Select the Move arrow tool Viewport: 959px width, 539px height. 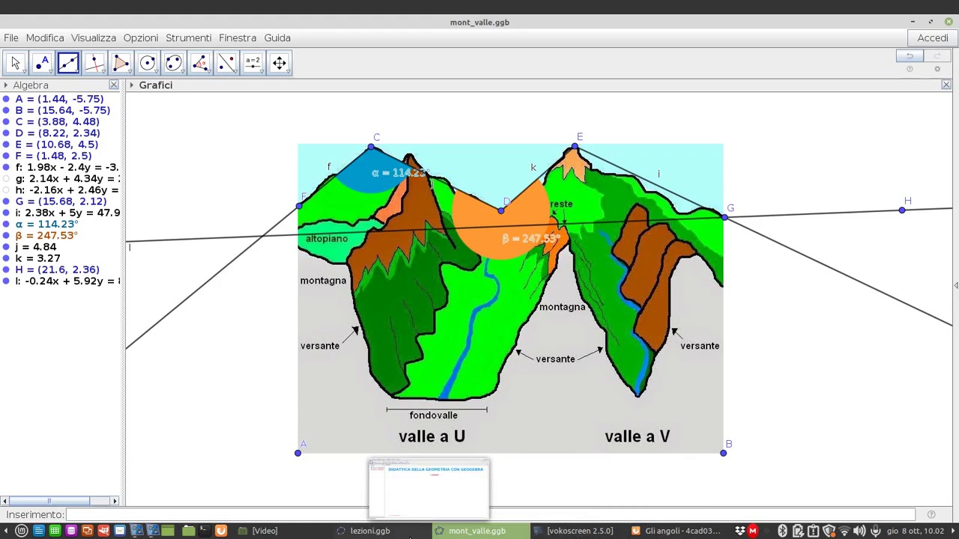[x=15, y=63]
